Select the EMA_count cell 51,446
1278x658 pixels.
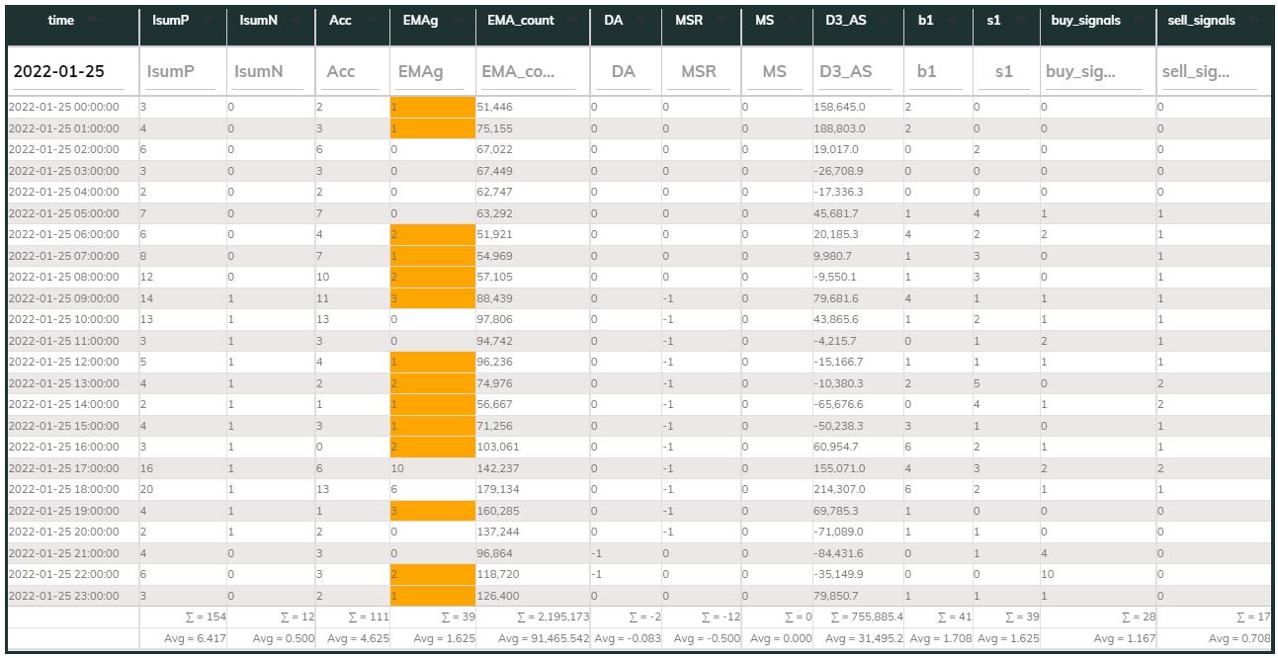point(532,107)
